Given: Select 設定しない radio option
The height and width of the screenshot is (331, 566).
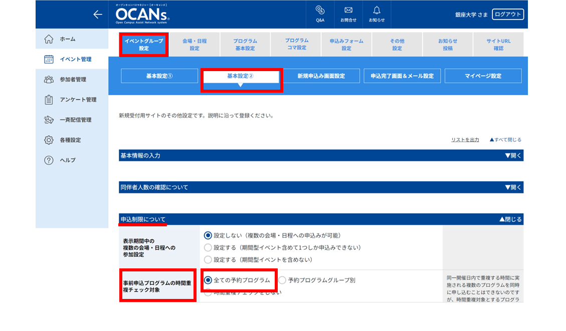Looking at the screenshot, I should (x=208, y=235).
